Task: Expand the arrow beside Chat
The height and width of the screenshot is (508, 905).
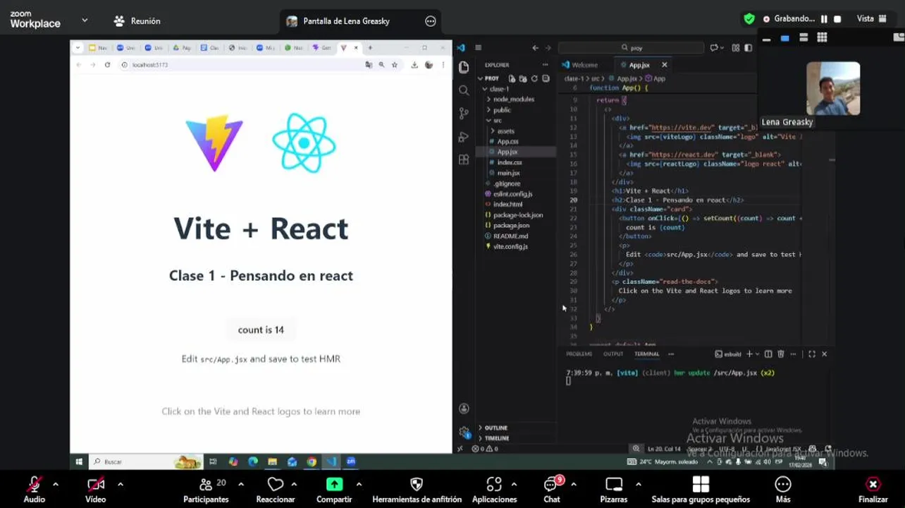Action: coord(573,484)
